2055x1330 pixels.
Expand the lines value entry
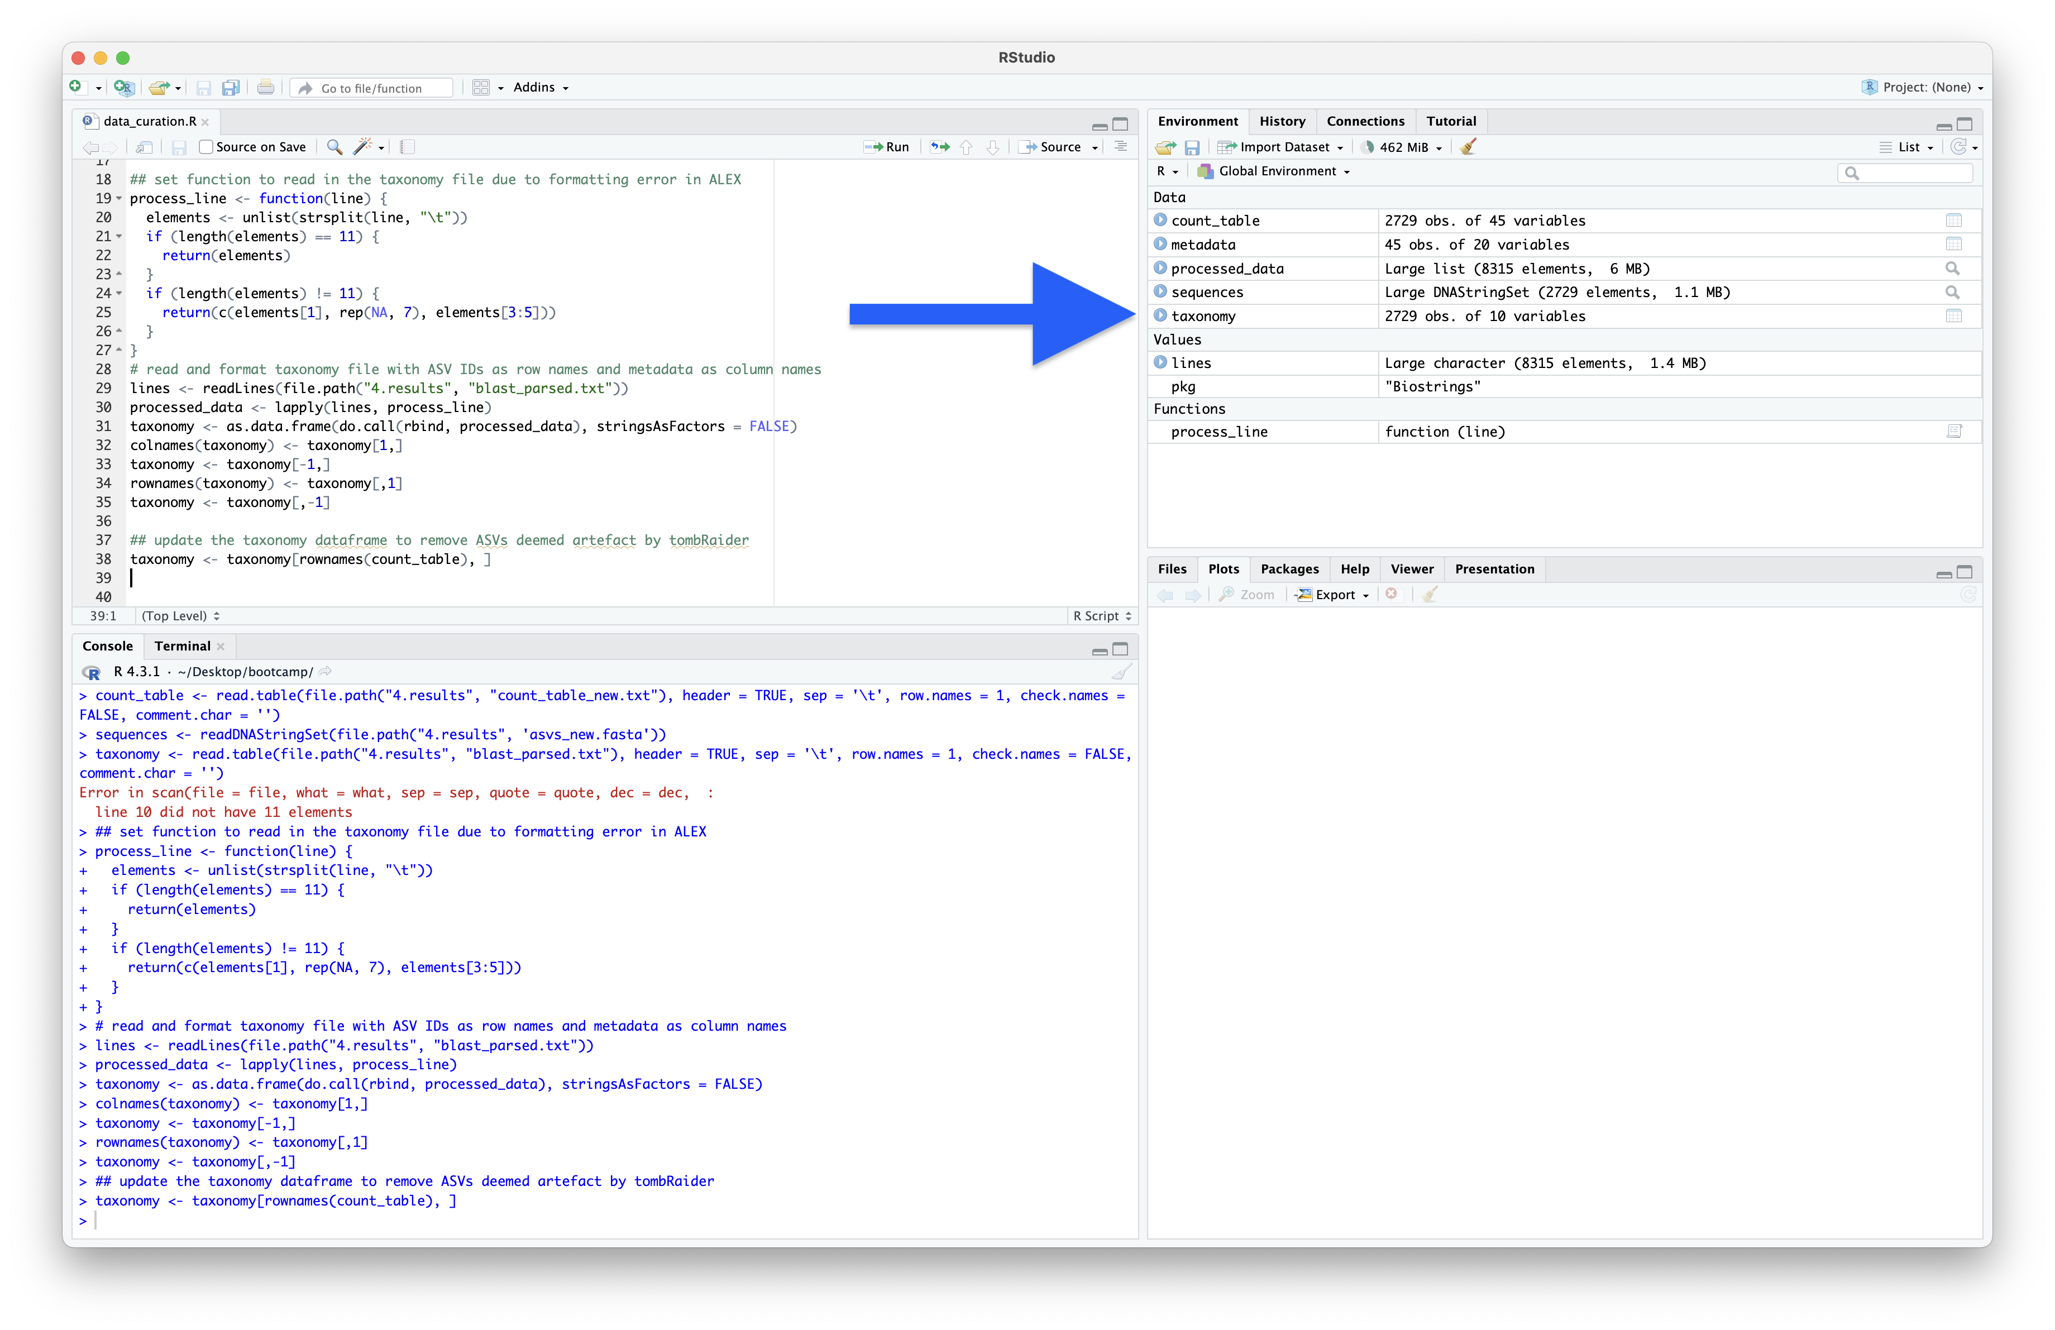tap(1160, 362)
